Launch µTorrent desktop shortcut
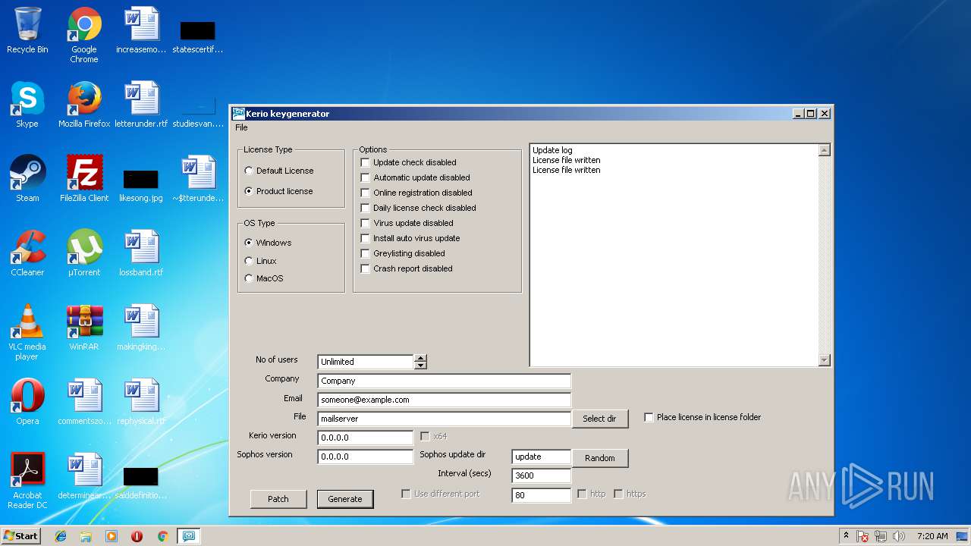 (x=84, y=253)
